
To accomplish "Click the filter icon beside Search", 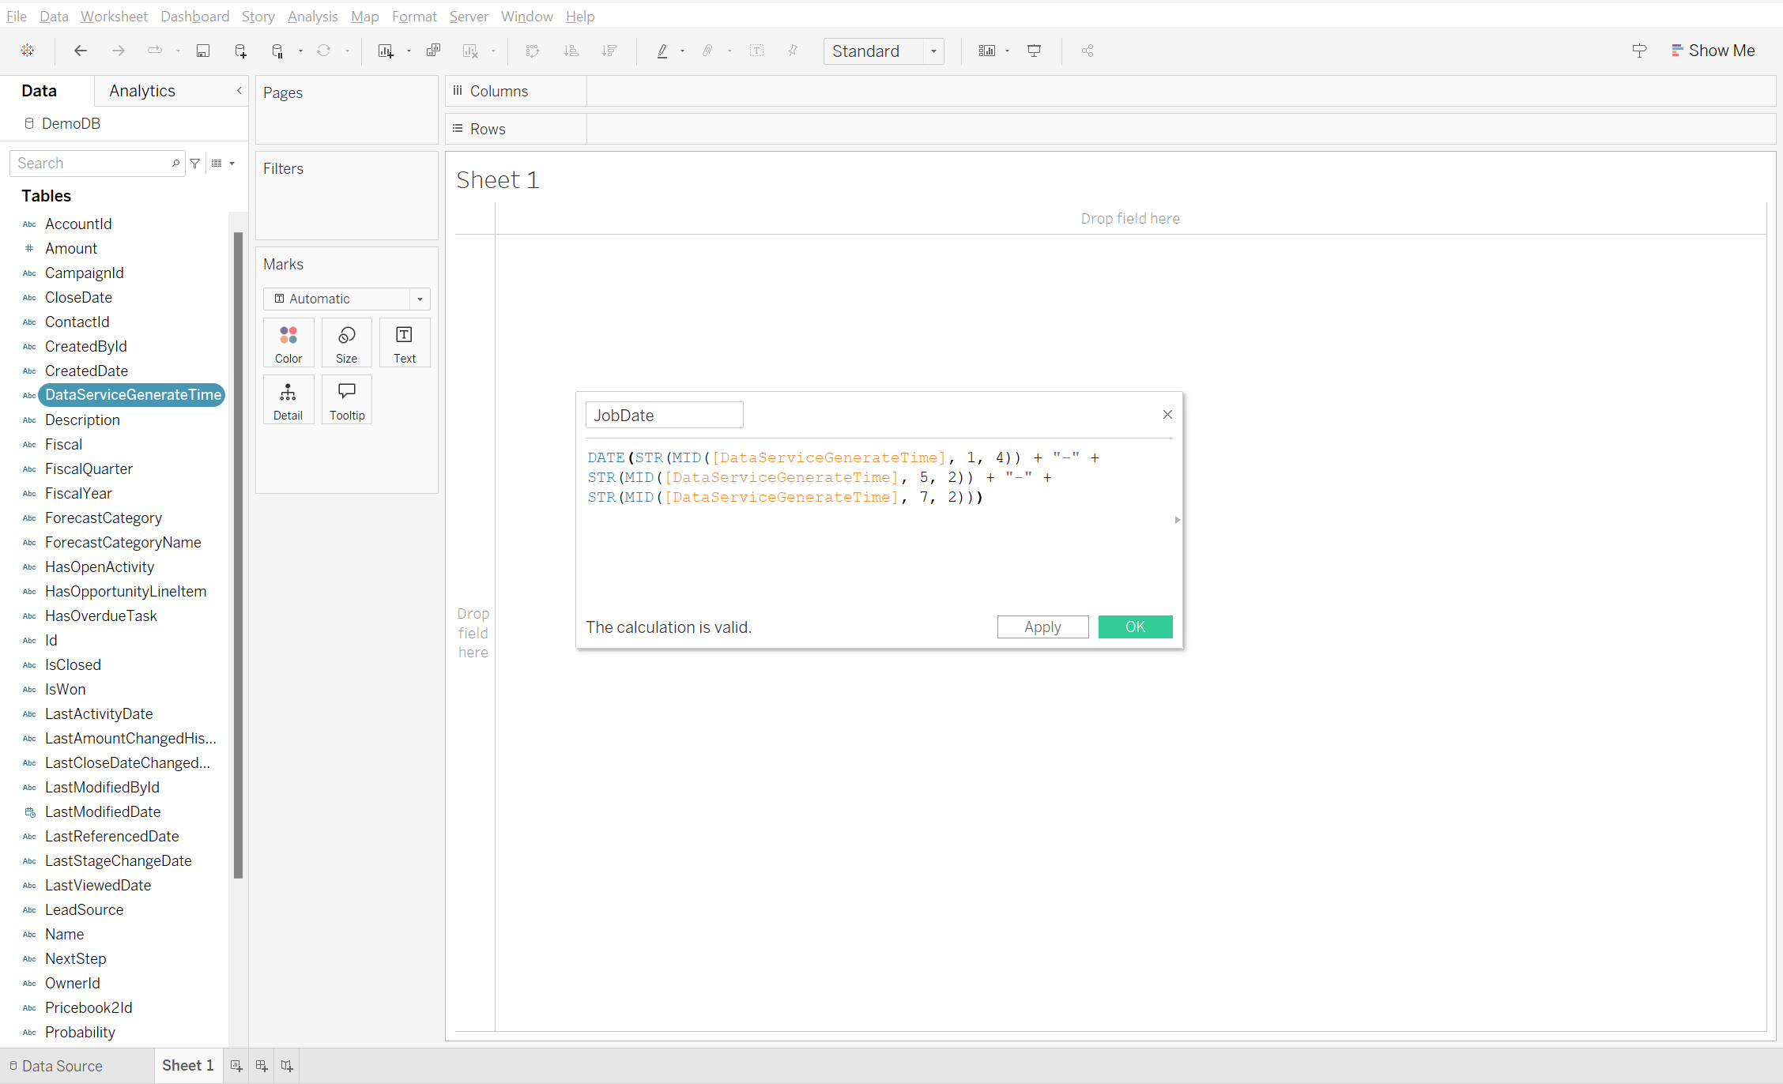I will pos(195,164).
